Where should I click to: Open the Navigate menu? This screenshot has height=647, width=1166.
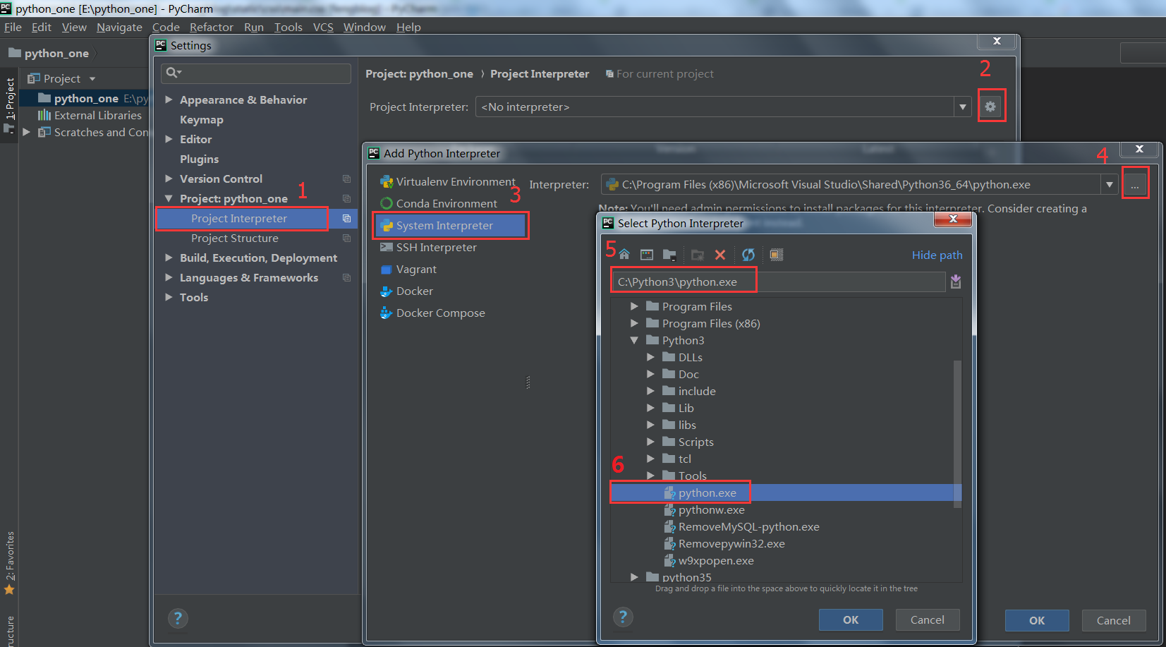(x=119, y=28)
